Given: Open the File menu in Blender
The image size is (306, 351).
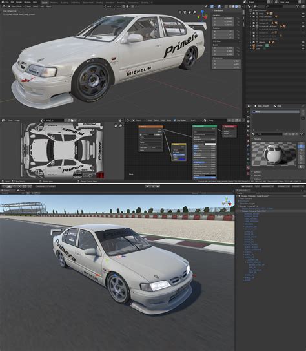Looking at the screenshot, I should pos(7,2).
